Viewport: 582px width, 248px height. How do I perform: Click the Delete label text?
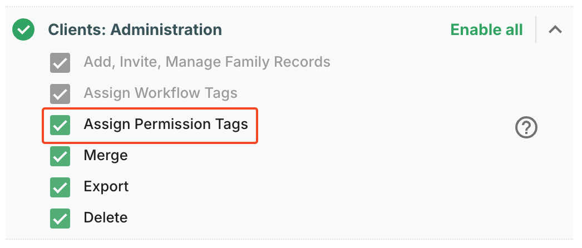point(106,217)
